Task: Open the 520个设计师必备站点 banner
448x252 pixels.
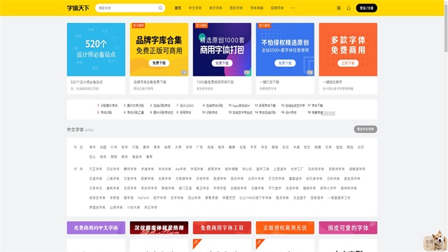Action: point(96,50)
